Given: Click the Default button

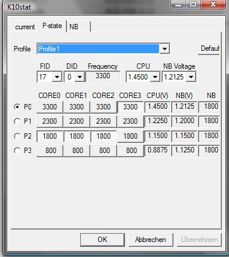Looking at the screenshot, I should point(209,48).
